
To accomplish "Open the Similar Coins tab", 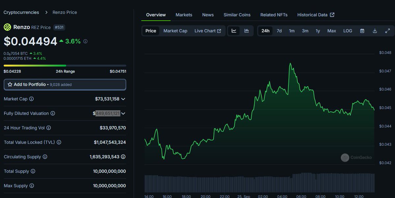I will point(237,15).
